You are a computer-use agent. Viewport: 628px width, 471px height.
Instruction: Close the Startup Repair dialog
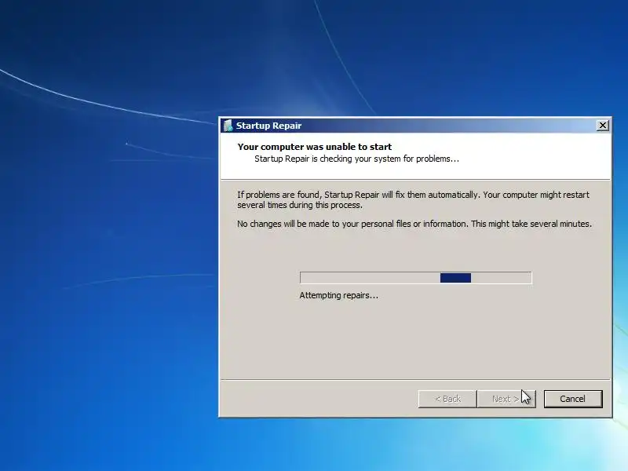point(602,126)
